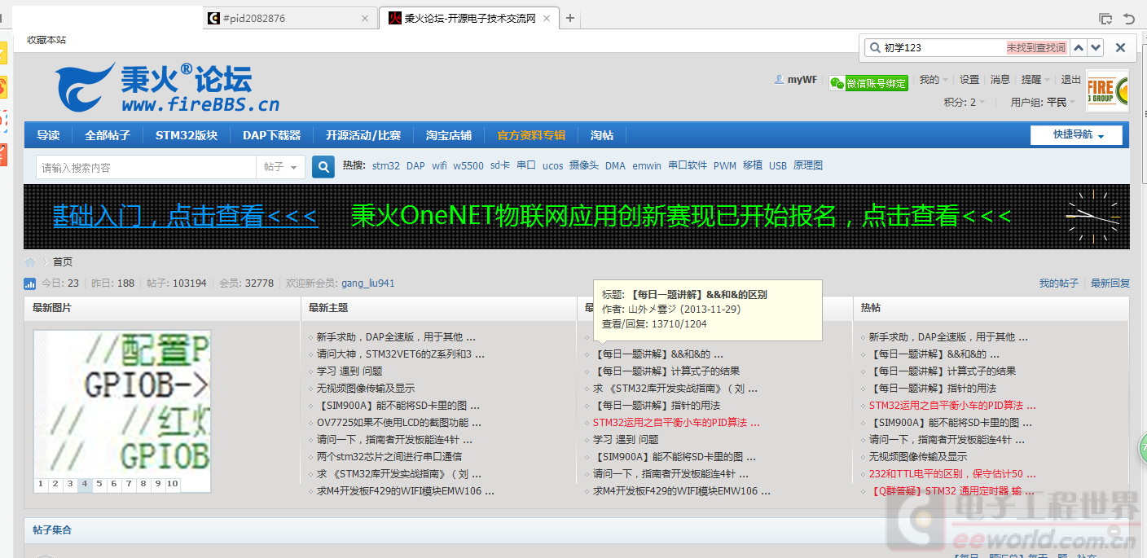Expand the 我的 dropdown menu
1147x558 pixels.
coord(934,80)
